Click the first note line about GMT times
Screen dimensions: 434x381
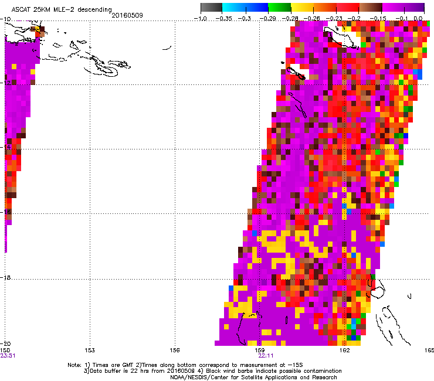[x=185, y=365]
